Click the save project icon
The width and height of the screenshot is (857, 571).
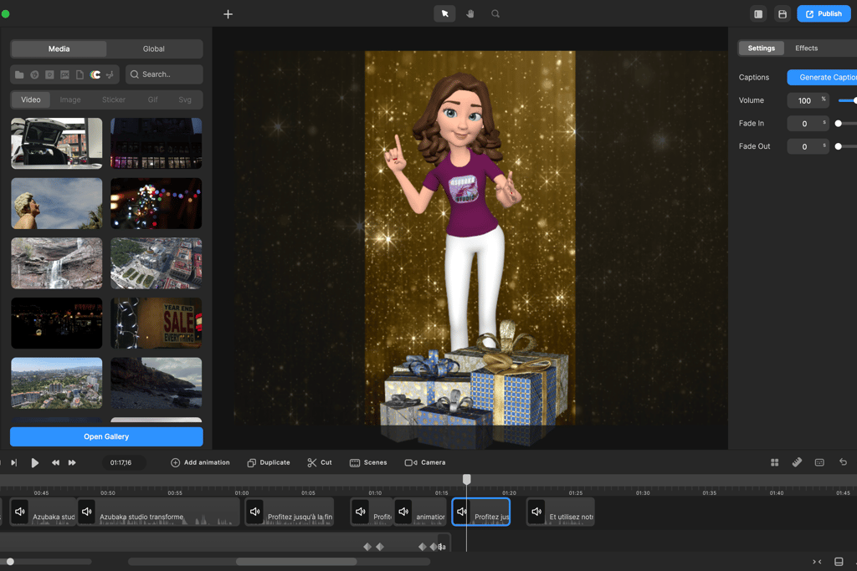pos(783,13)
